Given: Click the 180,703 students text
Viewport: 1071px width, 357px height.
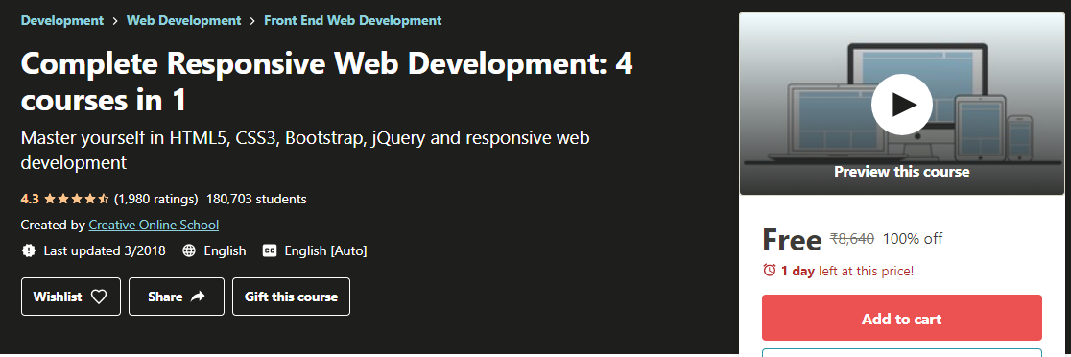Looking at the screenshot, I should (x=256, y=200).
